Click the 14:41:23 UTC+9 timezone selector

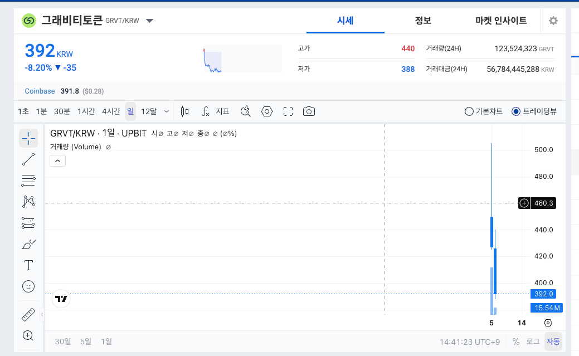click(469, 342)
